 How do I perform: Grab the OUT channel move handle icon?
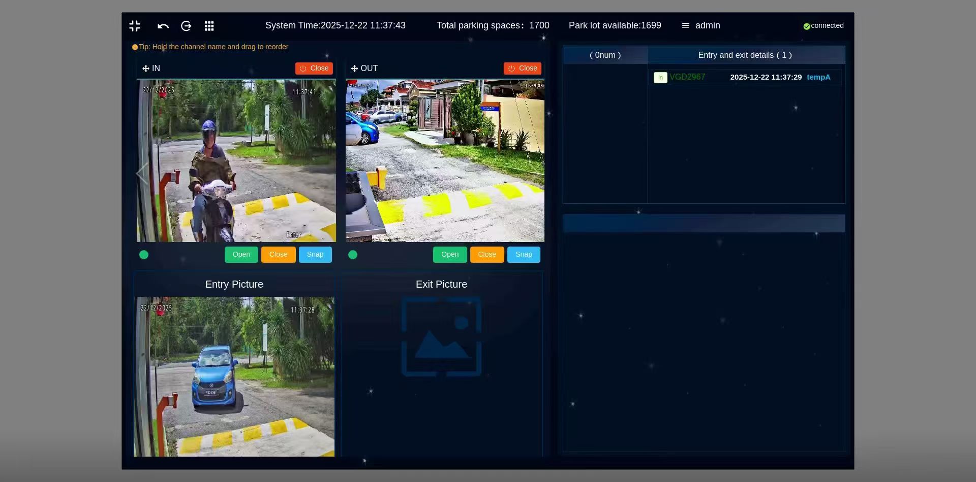tap(354, 68)
